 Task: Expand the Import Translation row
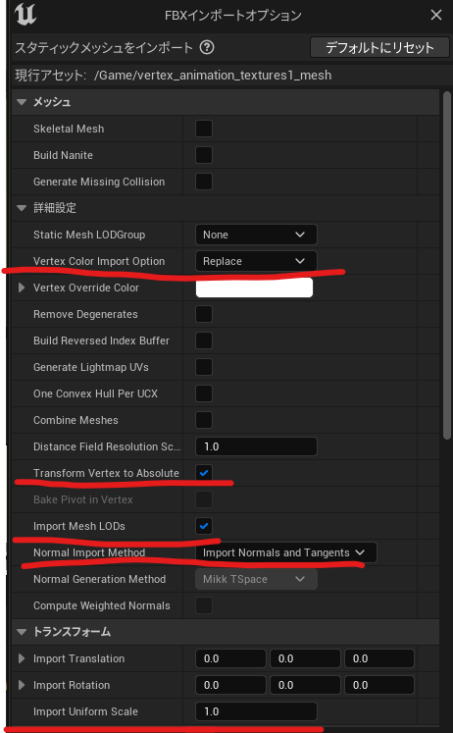[22, 658]
